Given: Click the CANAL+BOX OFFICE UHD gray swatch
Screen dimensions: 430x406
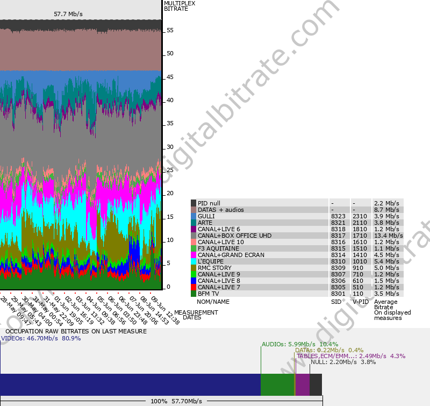Looking at the screenshot, I should coord(193,236).
